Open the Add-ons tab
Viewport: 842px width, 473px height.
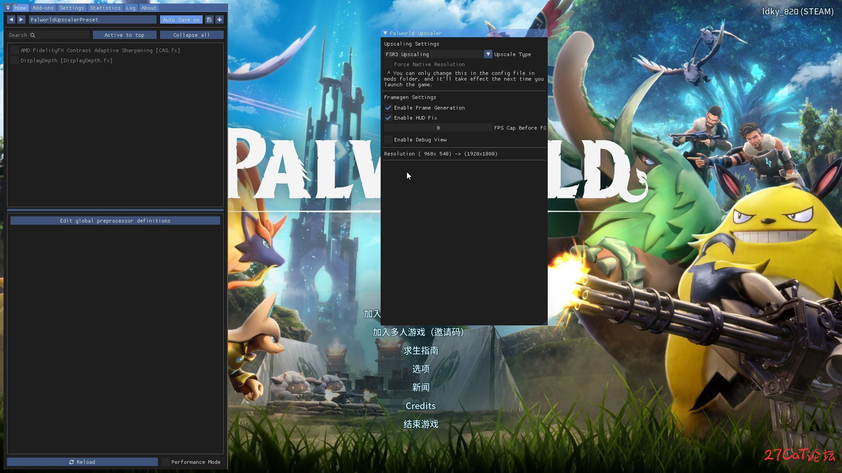point(43,8)
